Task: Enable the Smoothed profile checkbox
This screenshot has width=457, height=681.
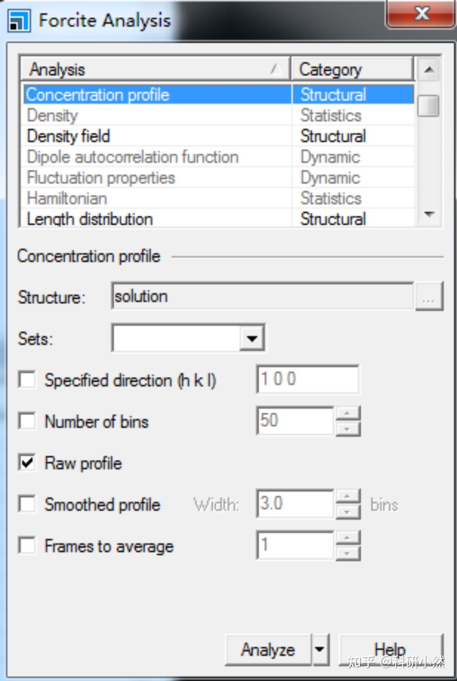Action: pos(27,504)
